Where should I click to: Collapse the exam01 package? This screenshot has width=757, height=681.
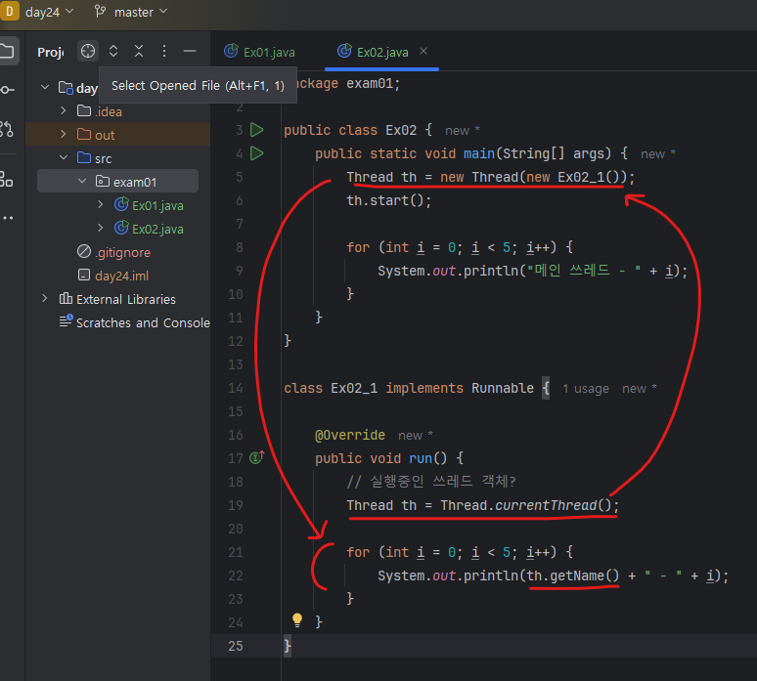click(82, 181)
